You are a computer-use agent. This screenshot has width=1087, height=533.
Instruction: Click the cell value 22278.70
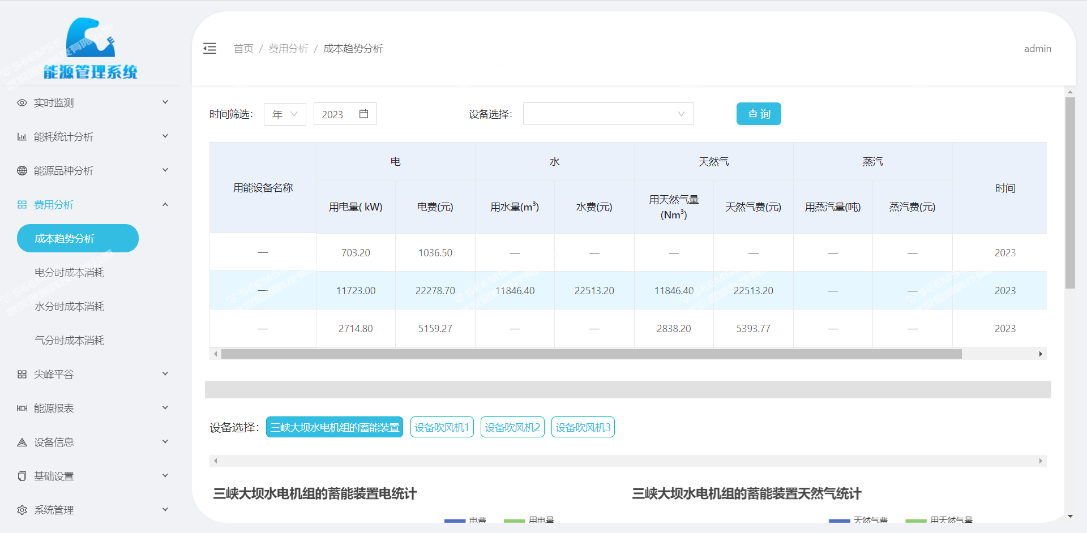435,291
